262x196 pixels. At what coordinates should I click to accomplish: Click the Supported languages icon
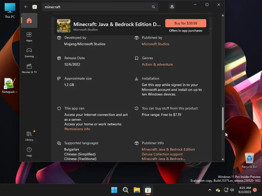pyautogui.click(x=59, y=143)
